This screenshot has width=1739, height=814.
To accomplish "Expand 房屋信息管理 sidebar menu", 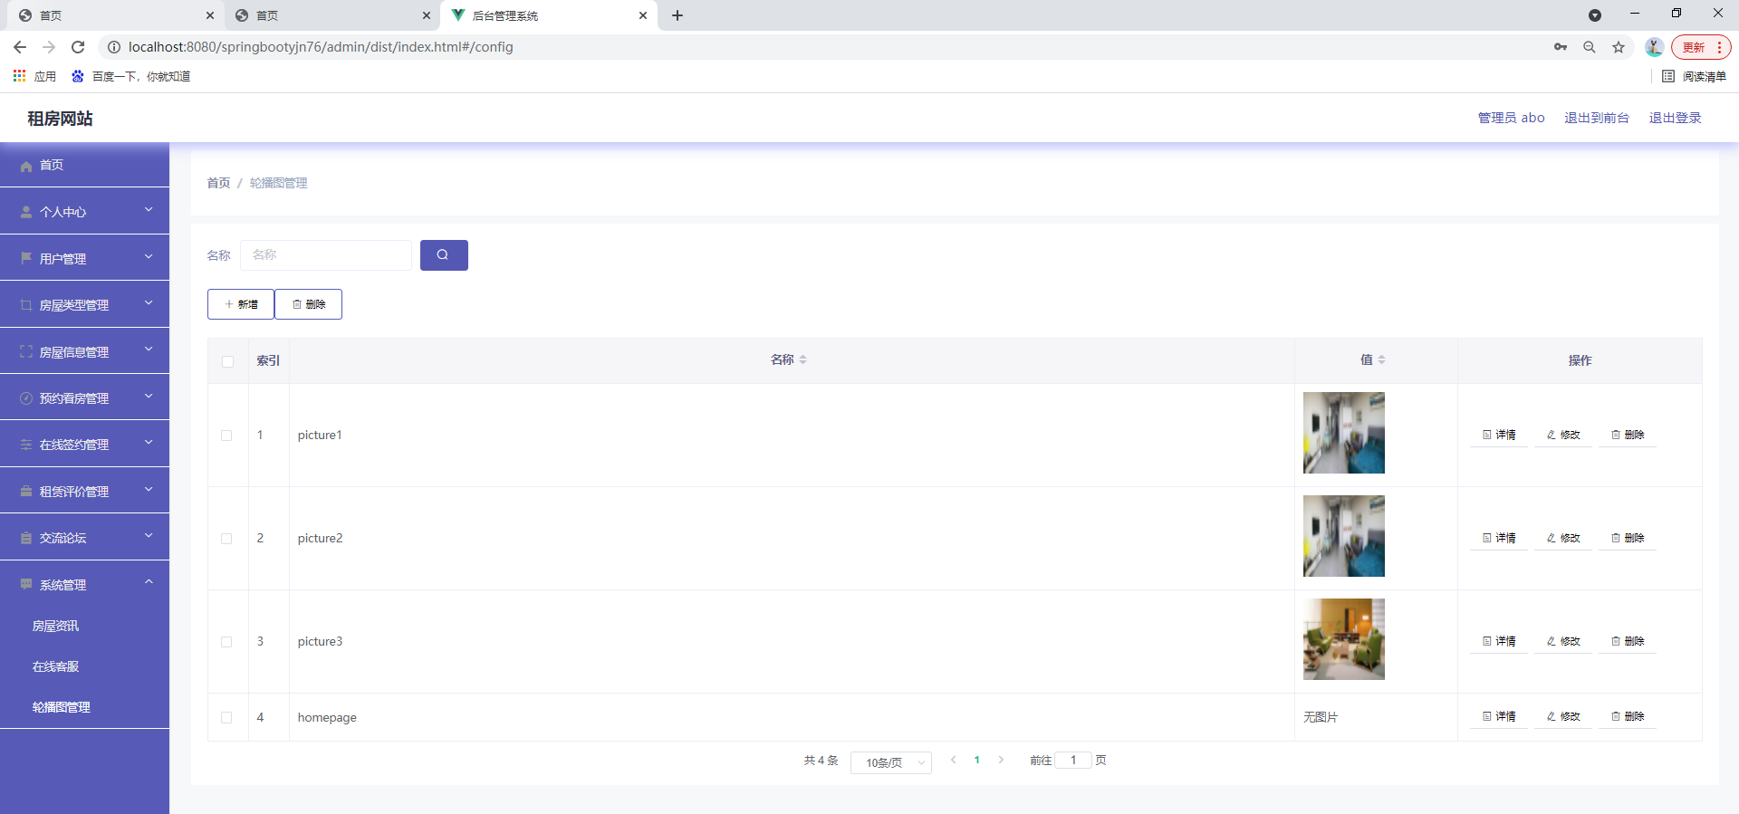I will (84, 351).
